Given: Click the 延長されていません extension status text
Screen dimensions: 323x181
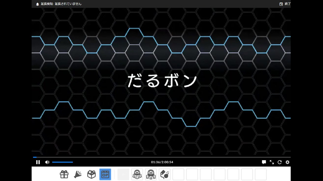Looking at the screenshot, I should pos(68,4).
